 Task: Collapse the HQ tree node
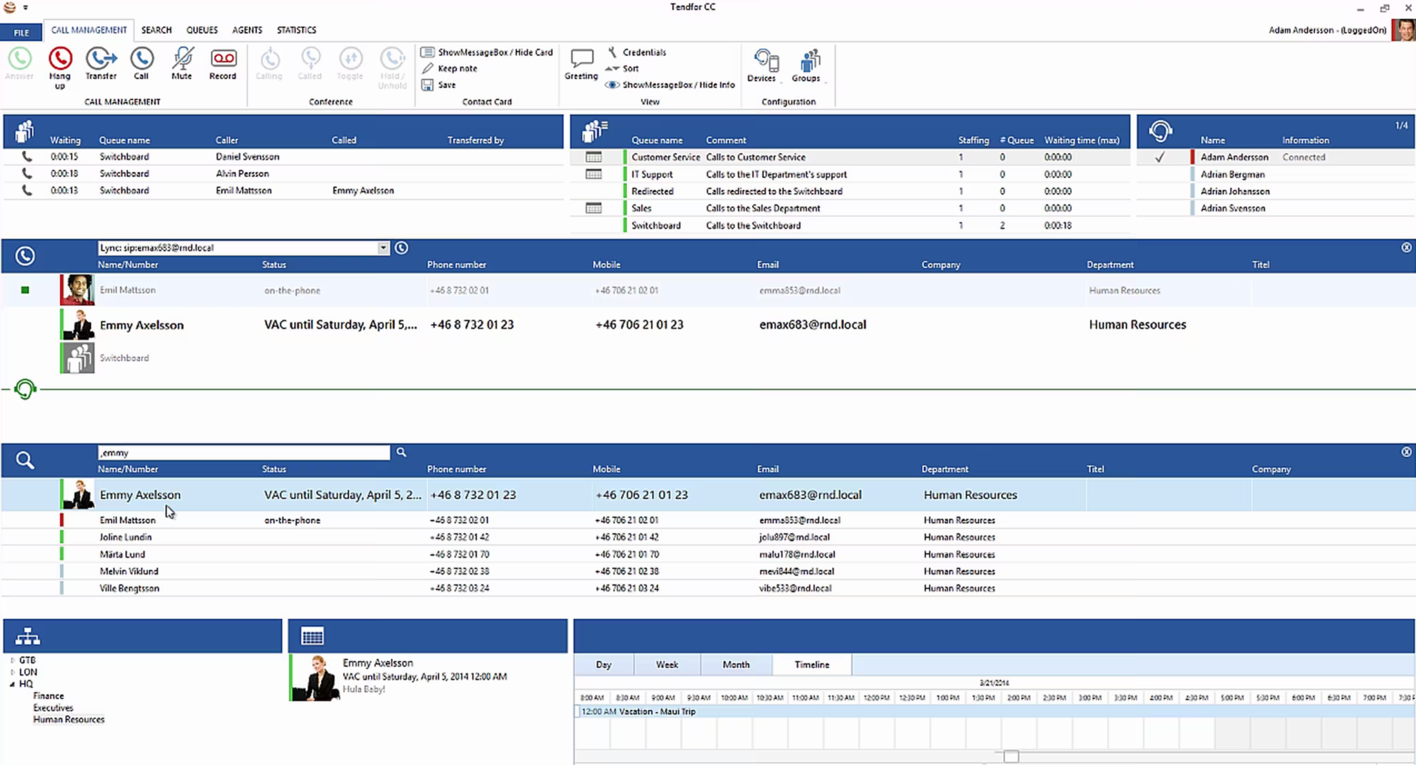click(x=12, y=684)
